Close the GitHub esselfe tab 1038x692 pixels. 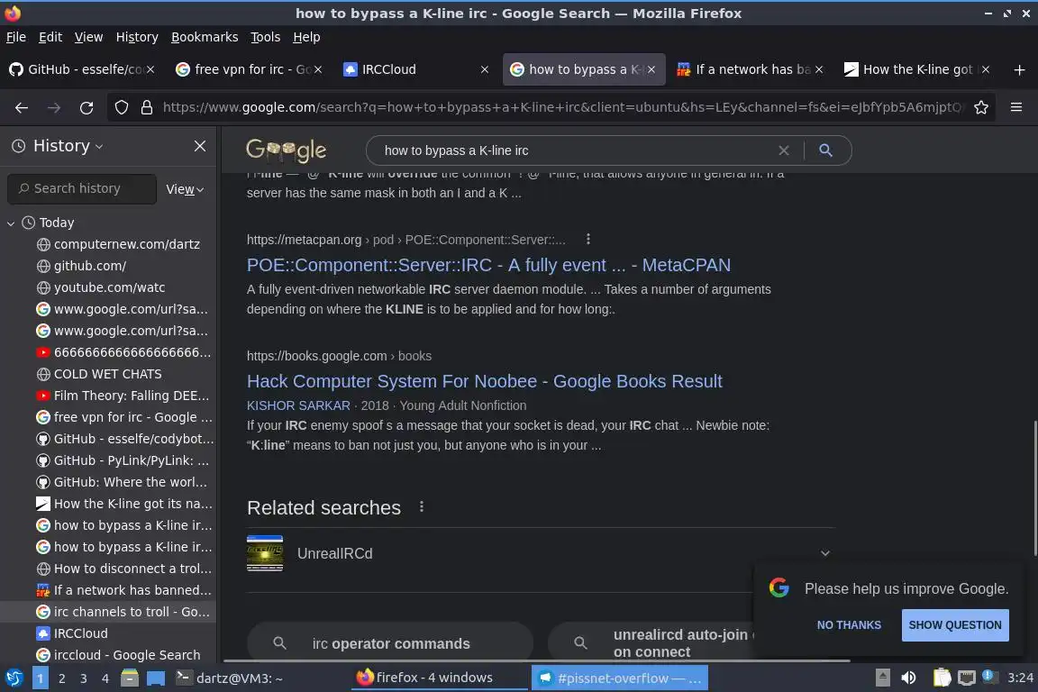pyautogui.click(x=150, y=69)
